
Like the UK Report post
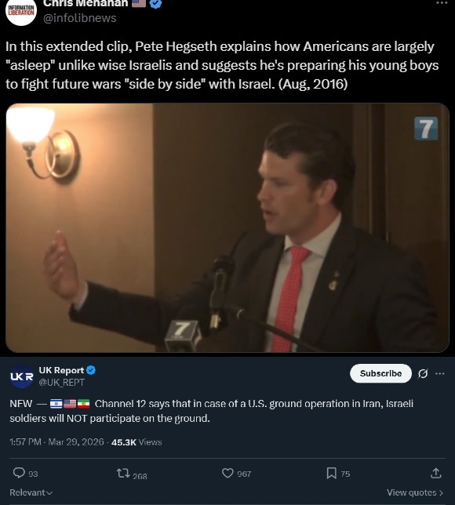tap(237, 474)
